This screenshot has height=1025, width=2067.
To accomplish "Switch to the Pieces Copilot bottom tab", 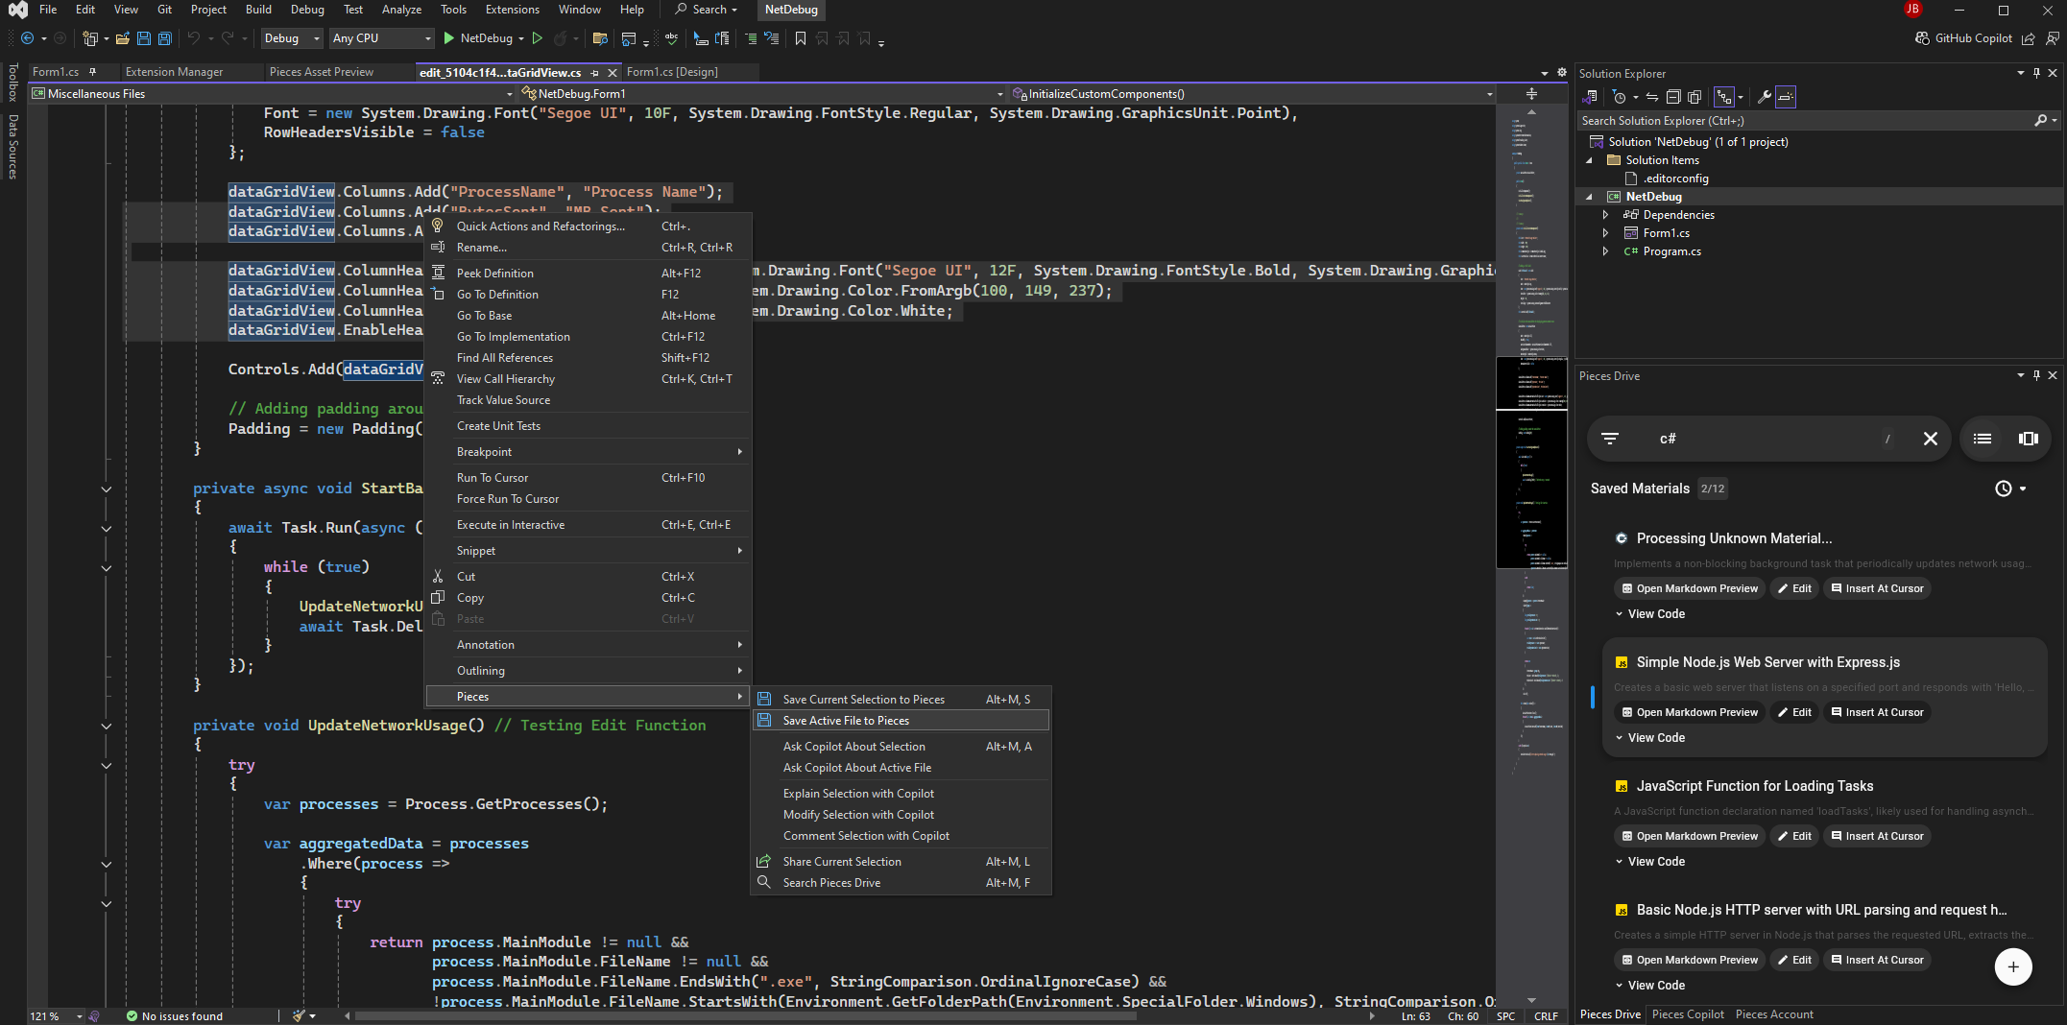I will click(1688, 1014).
